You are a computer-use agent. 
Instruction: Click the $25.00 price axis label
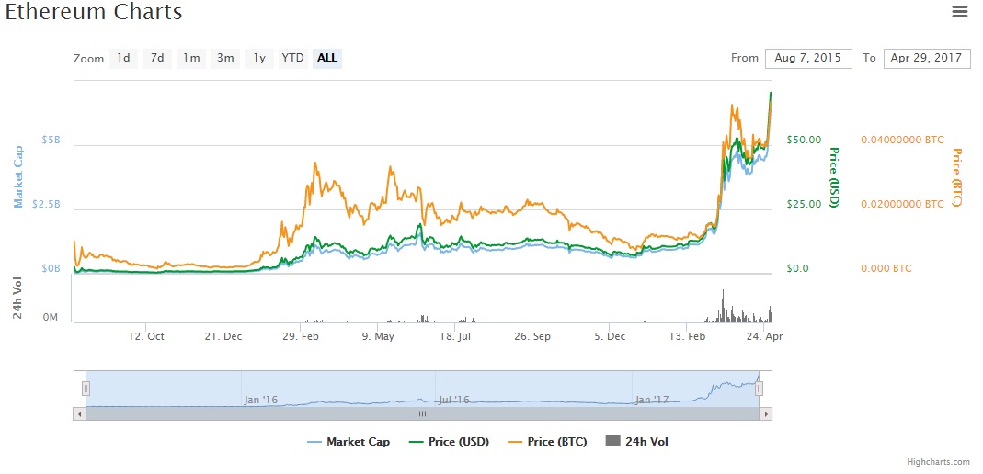804,204
